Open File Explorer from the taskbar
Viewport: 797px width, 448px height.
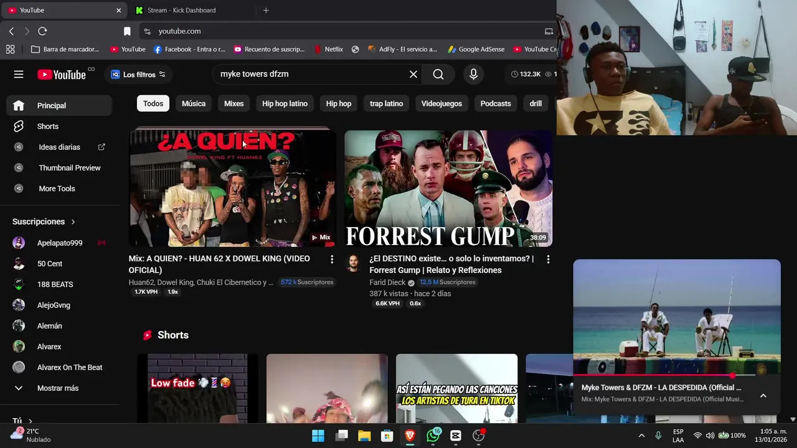click(364, 436)
